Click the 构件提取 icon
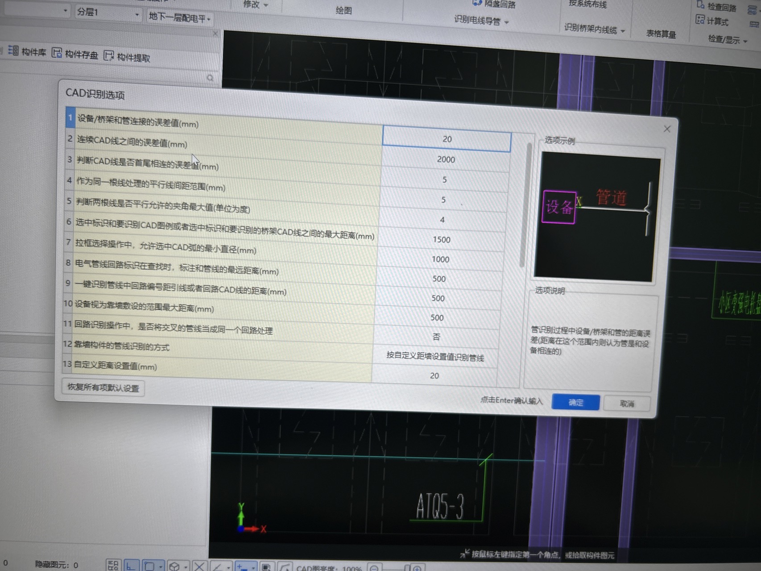 coord(109,56)
